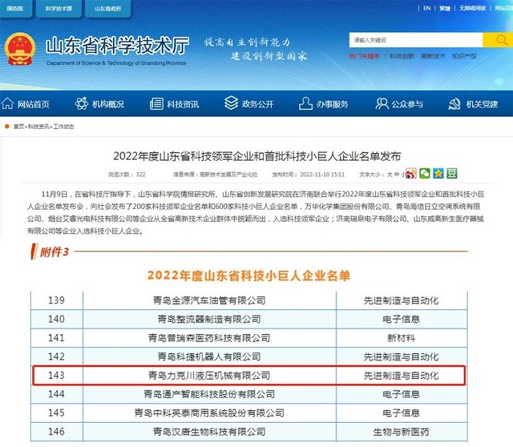Click the 知识产权 hot keyword link
Screen dimensions: 513x447
[464, 56]
